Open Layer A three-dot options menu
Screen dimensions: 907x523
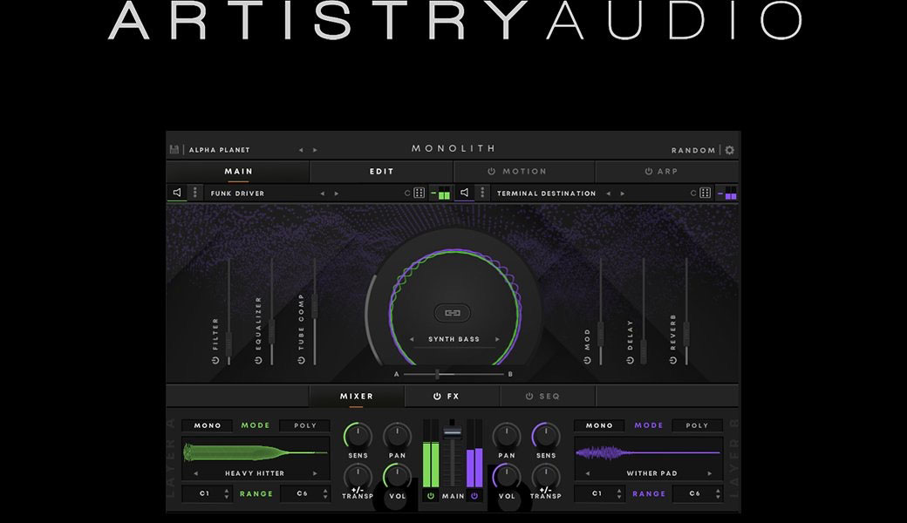click(195, 193)
